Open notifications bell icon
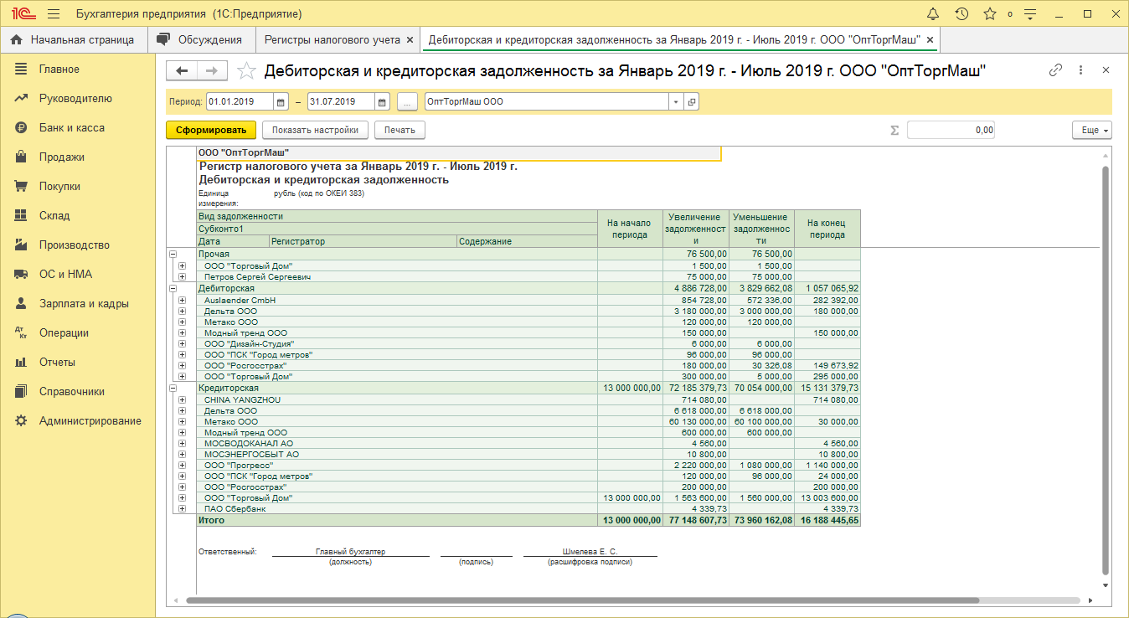The height and width of the screenshot is (618, 1129). click(x=933, y=14)
